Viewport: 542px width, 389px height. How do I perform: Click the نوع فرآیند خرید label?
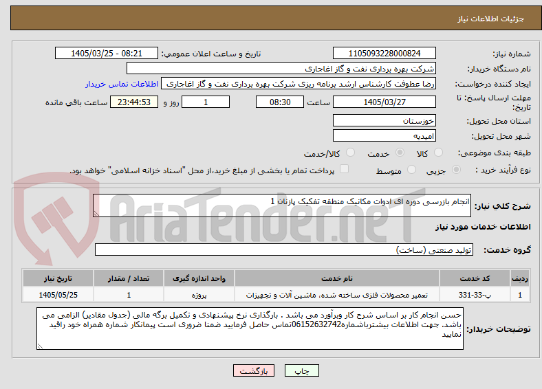click(503, 170)
